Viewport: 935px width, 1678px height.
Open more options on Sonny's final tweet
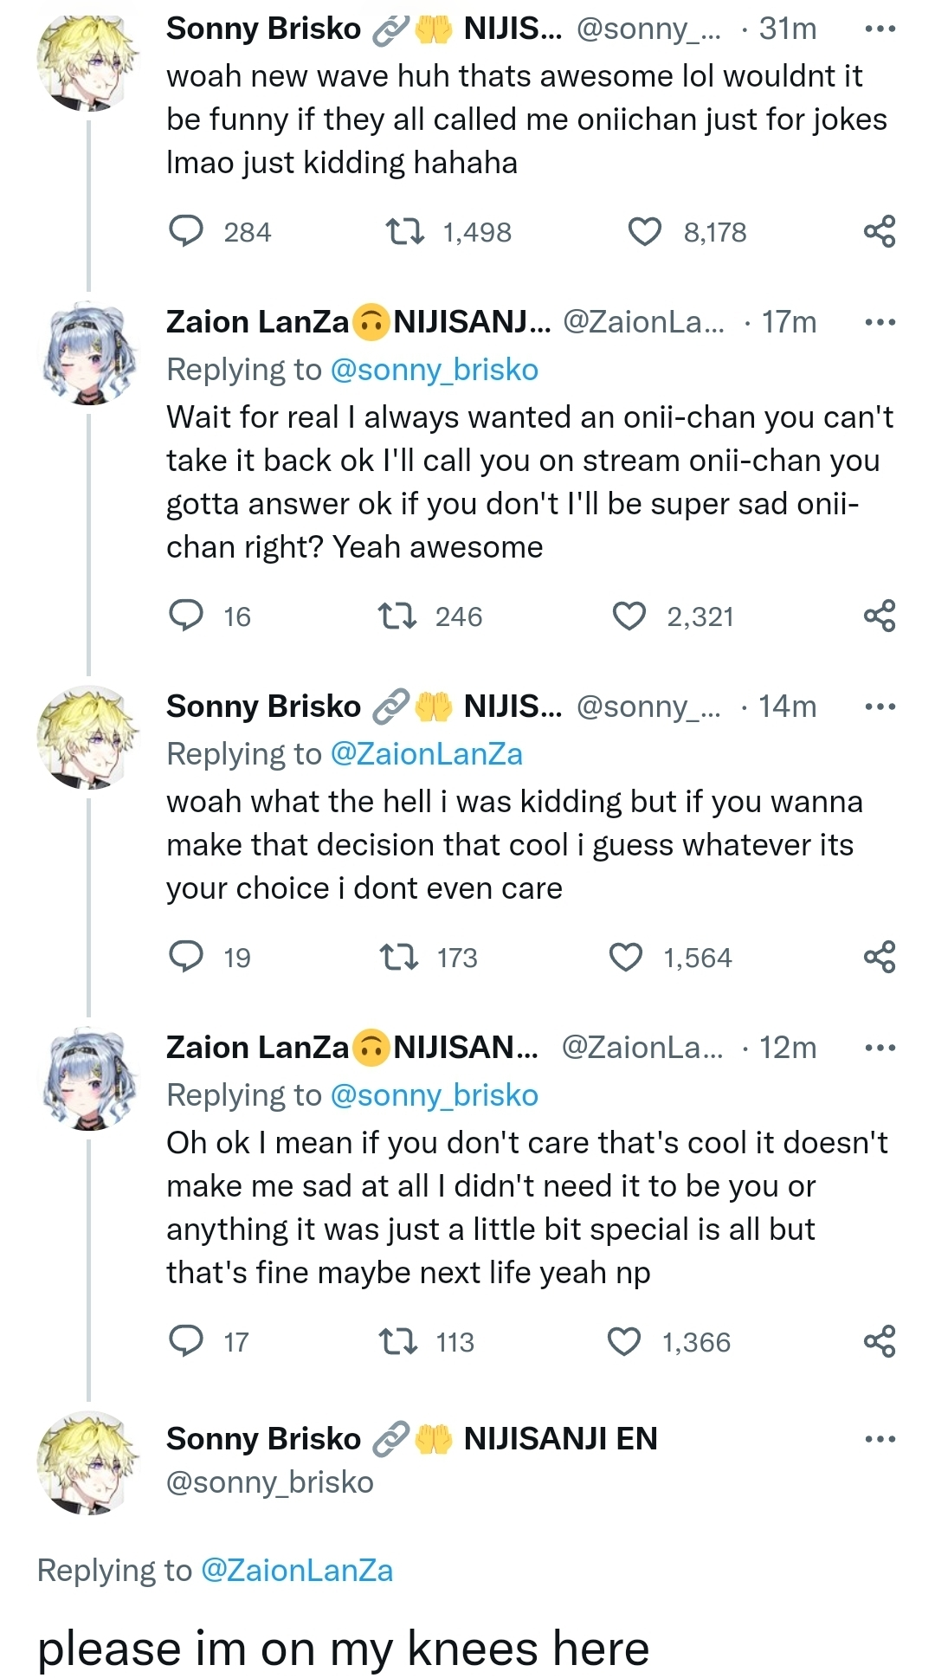click(880, 1439)
